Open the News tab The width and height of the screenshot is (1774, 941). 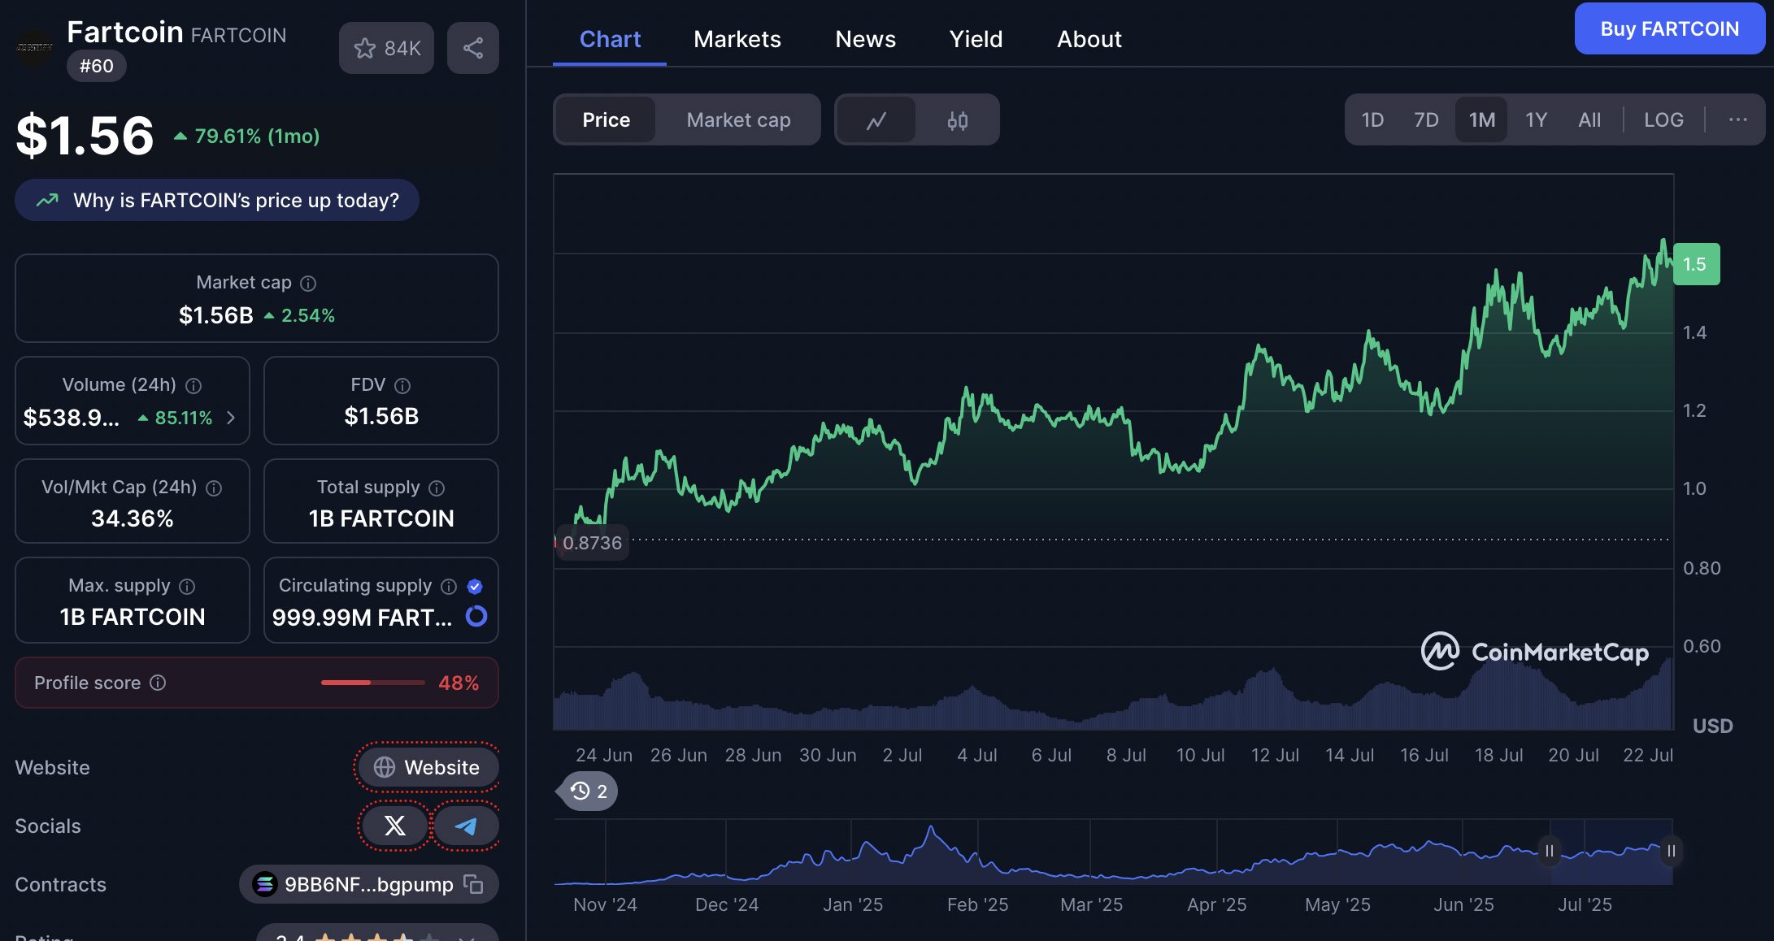click(865, 39)
